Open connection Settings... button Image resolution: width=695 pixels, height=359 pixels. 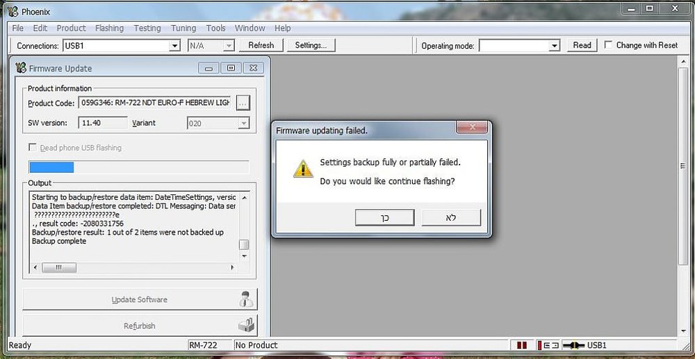coord(311,45)
